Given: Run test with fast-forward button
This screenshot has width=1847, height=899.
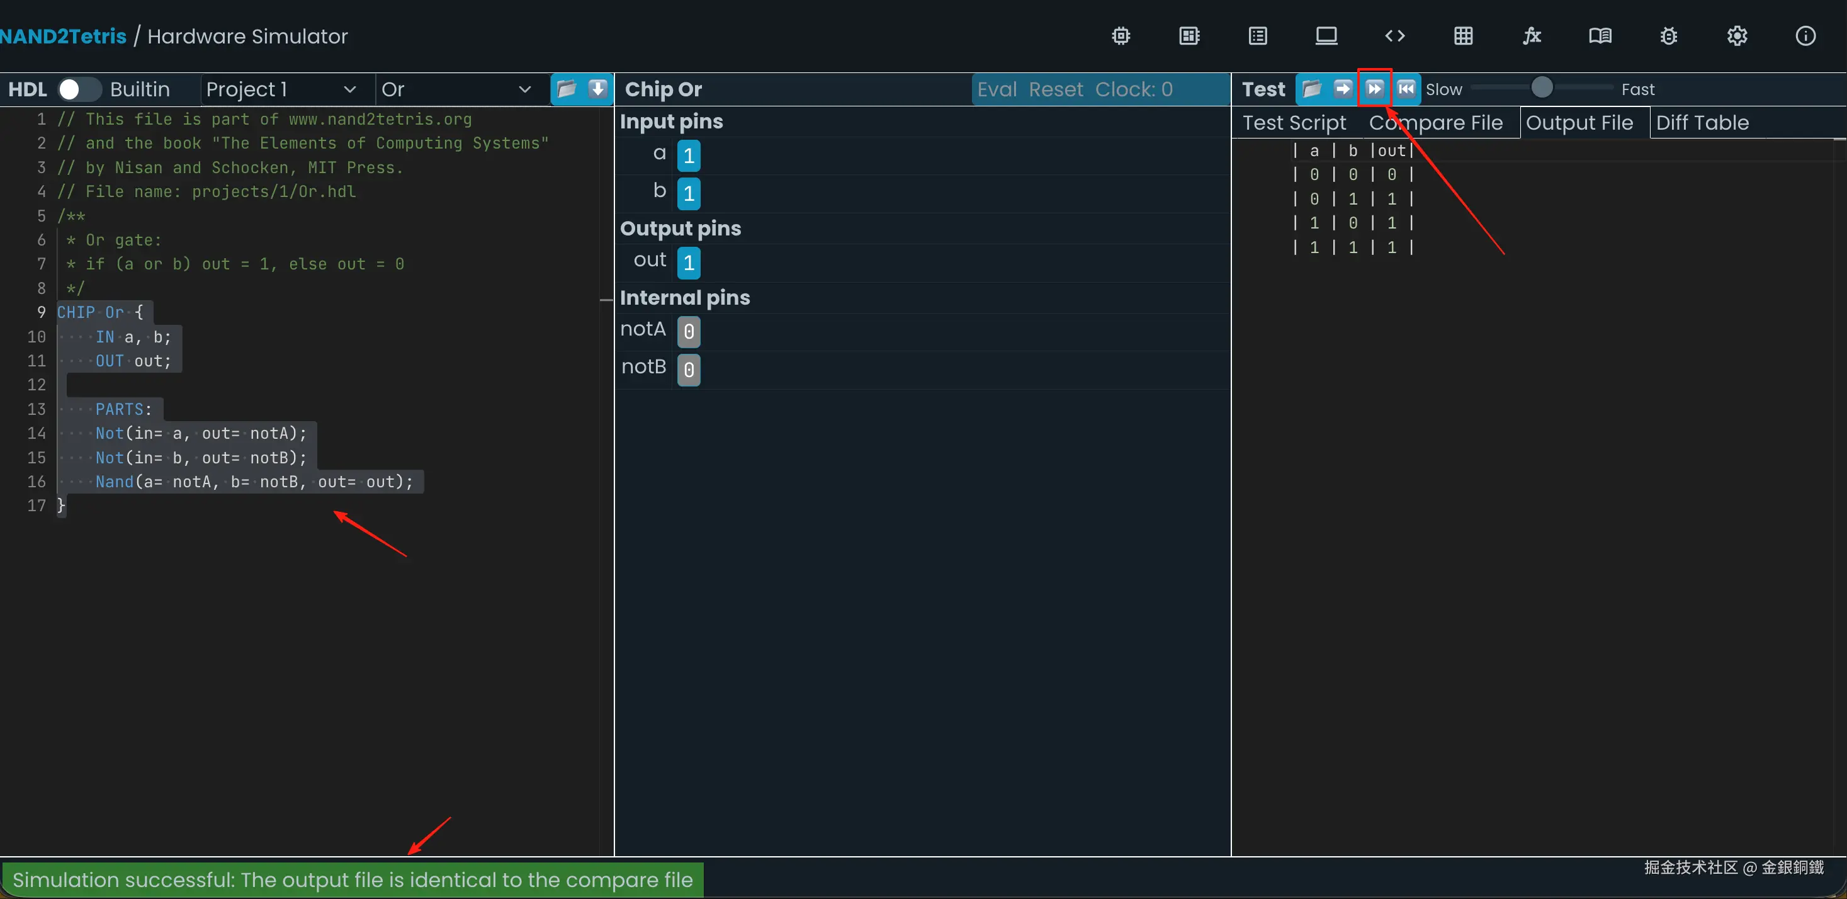Looking at the screenshot, I should [x=1374, y=89].
